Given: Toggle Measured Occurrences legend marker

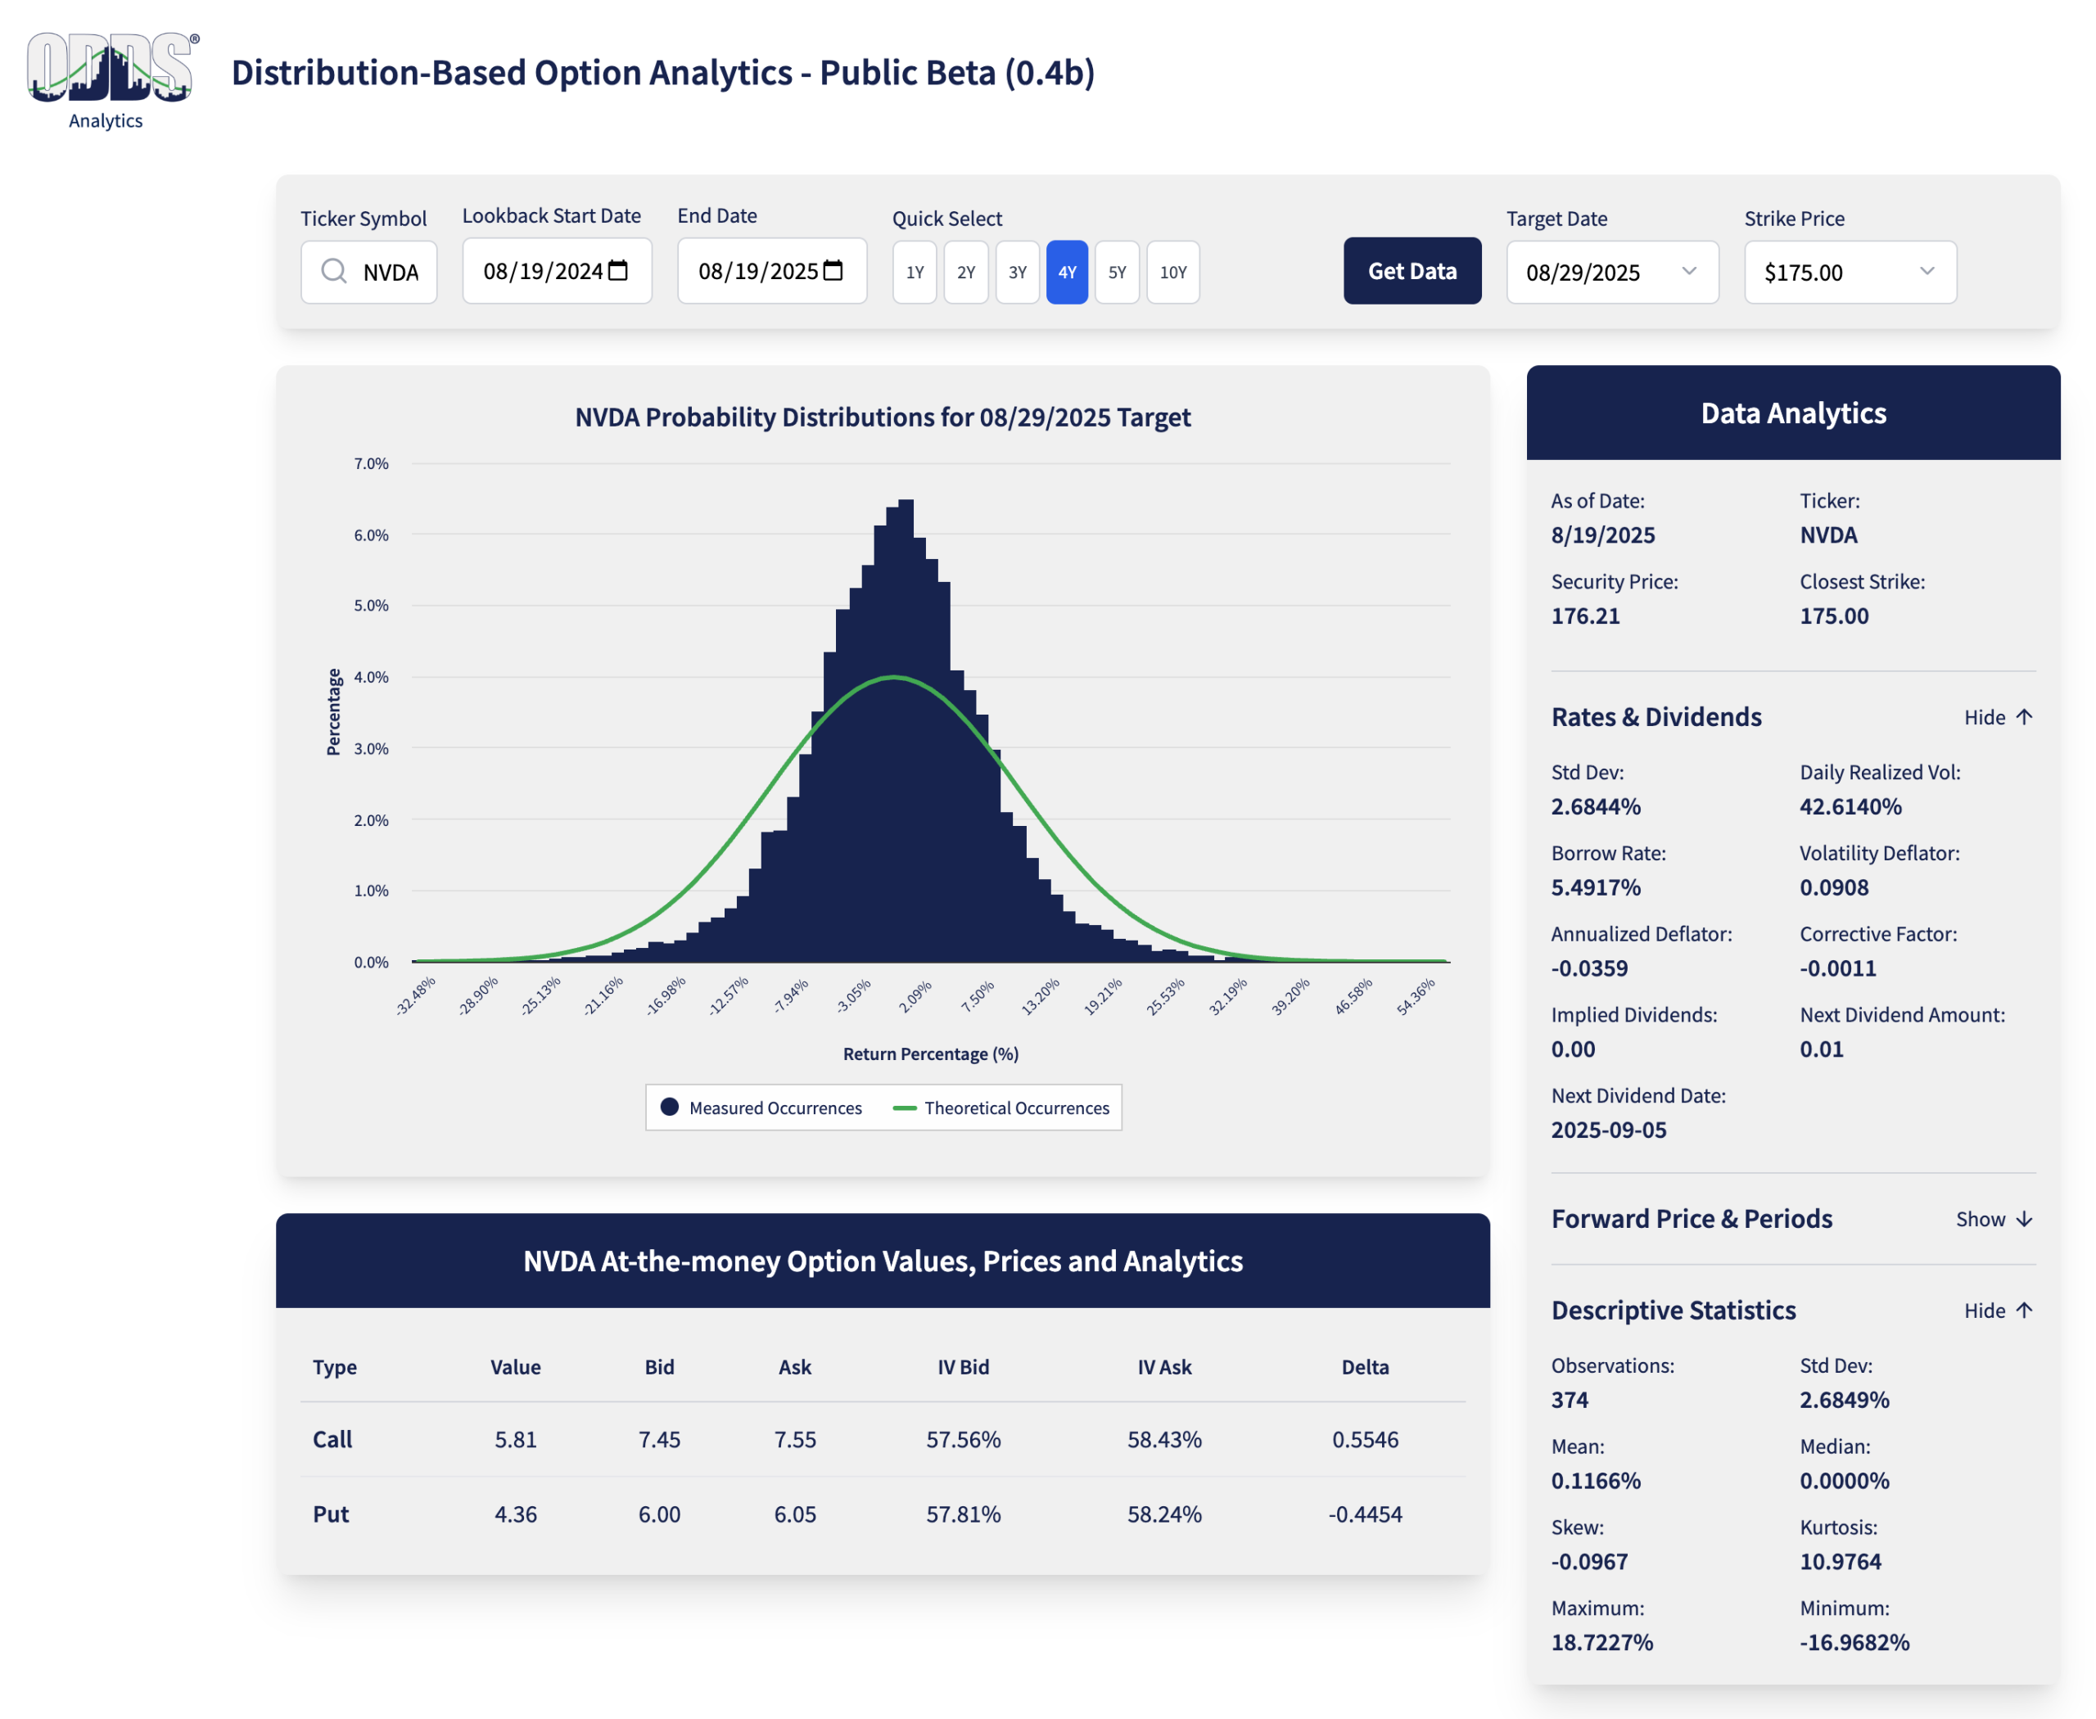Looking at the screenshot, I should pos(670,1107).
